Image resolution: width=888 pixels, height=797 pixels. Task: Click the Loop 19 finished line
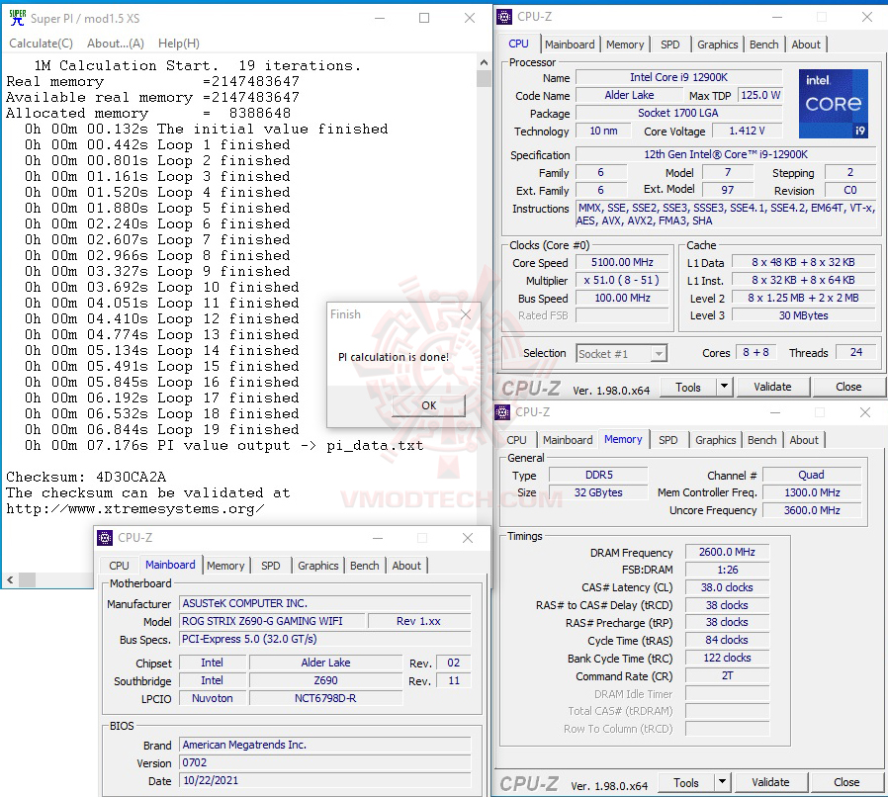pos(161,429)
